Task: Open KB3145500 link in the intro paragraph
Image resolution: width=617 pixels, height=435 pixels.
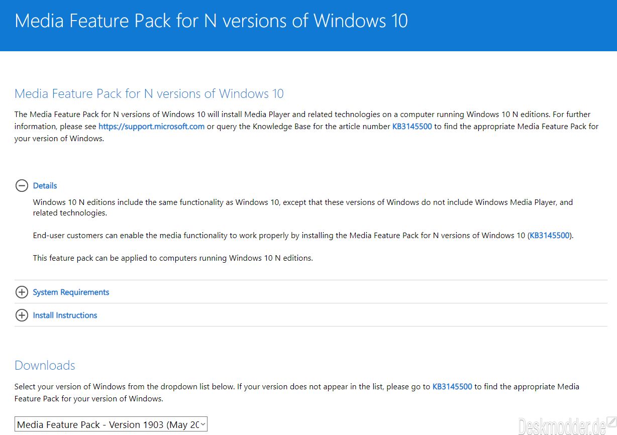Action: [412, 127]
